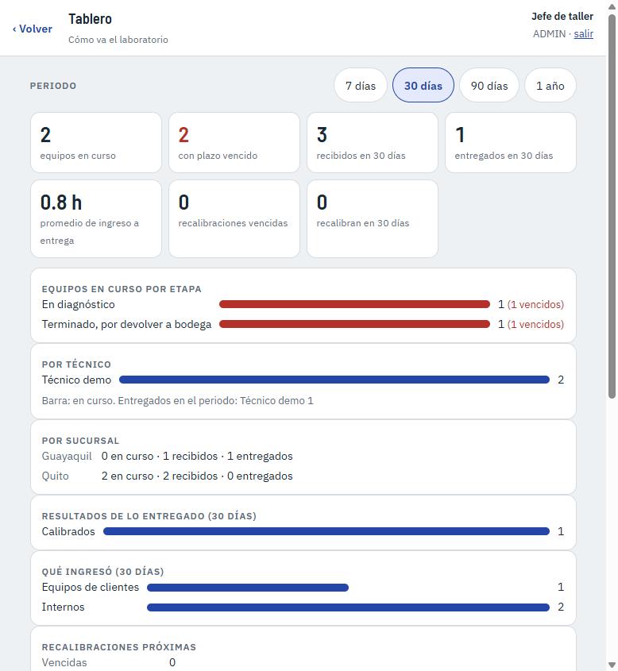Select the 7 días period
Viewport: 618px width, 671px height.
click(x=361, y=85)
